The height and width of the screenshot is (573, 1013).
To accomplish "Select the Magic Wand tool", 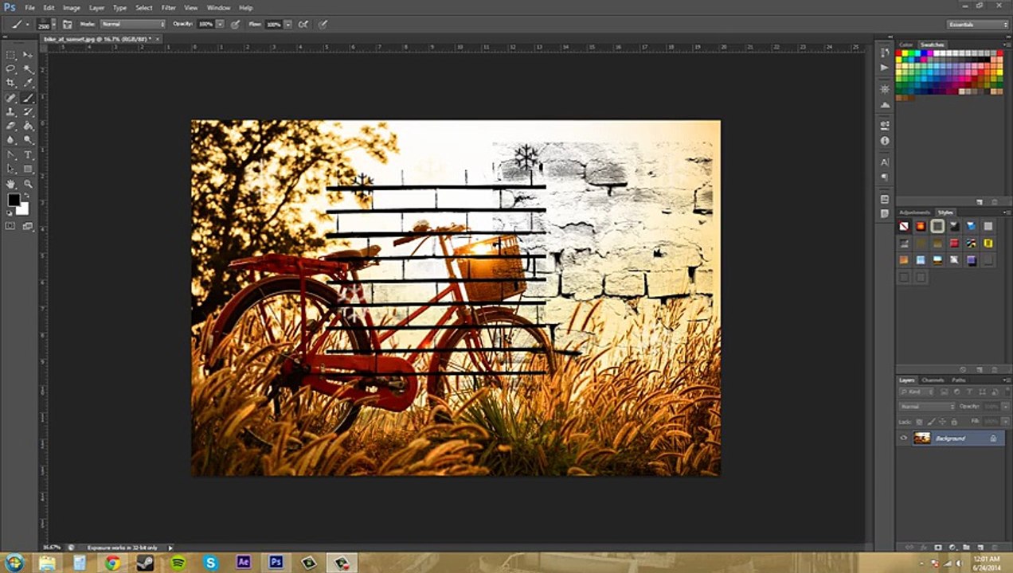I will tap(28, 68).
